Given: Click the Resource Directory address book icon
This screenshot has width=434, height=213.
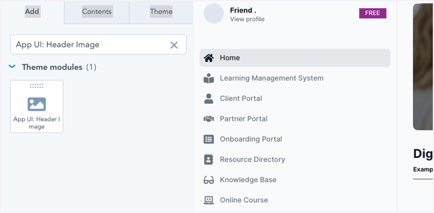Looking at the screenshot, I should (x=209, y=160).
